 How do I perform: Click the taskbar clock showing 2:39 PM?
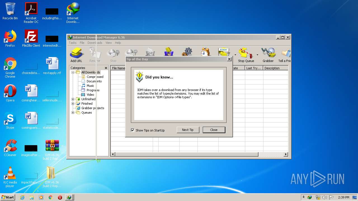(x=343, y=197)
